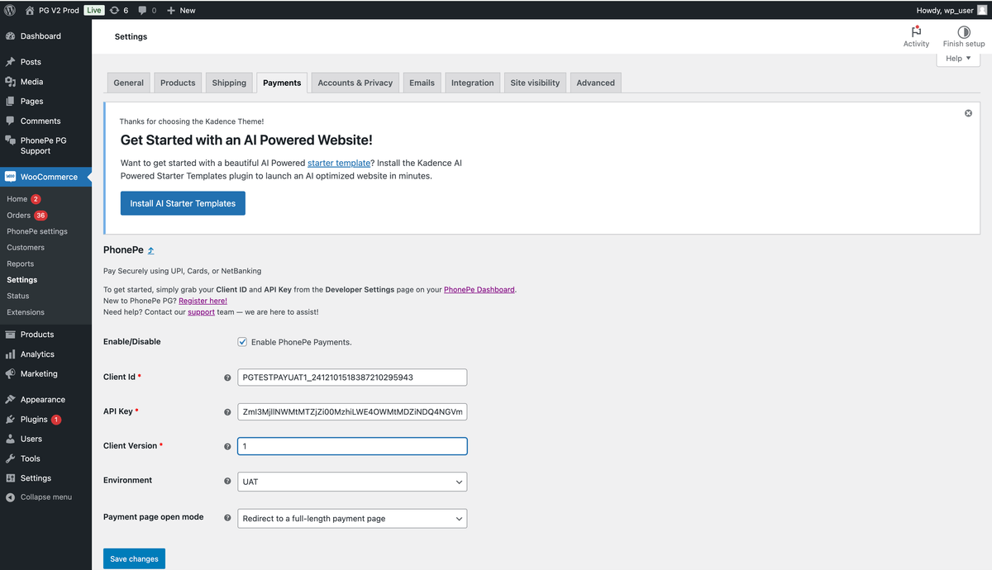Click the Marketing megaphone icon
The width and height of the screenshot is (992, 570).
(x=11, y=373)
